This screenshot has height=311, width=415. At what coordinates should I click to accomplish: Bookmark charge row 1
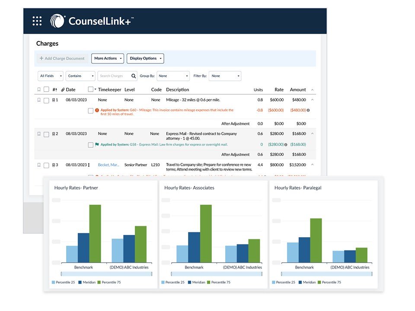coord(39,100)
